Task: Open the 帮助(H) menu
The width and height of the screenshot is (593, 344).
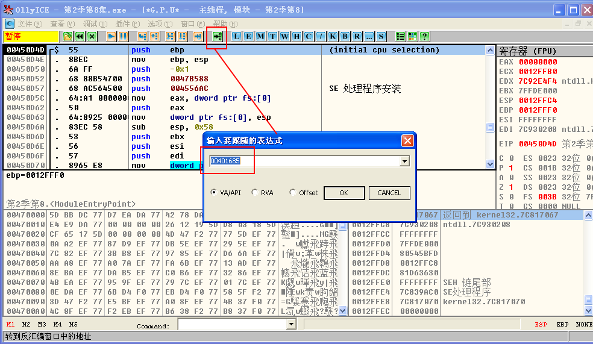Action: click(225, 24)
